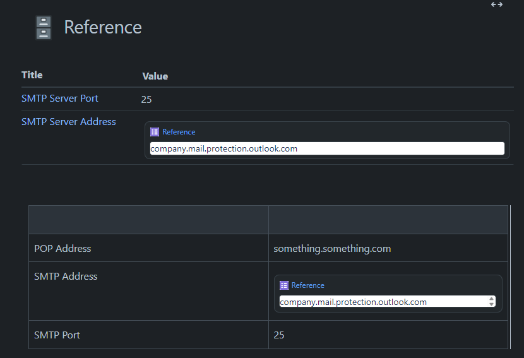524x358 pixels.
Task: Click the Reference icon in upper table
Action: 155,132
